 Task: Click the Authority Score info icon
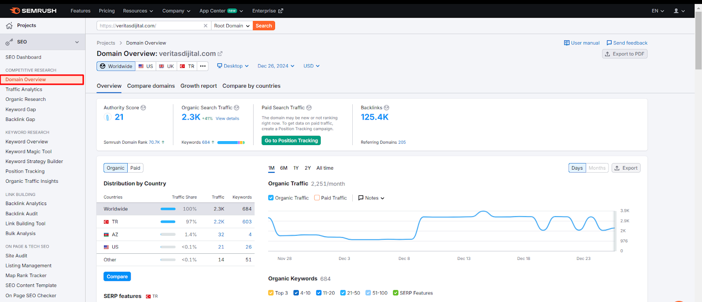143,108
